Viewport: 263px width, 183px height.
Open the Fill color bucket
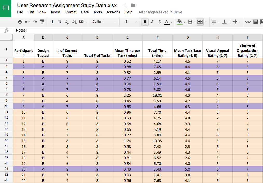[x=180, y=22]
